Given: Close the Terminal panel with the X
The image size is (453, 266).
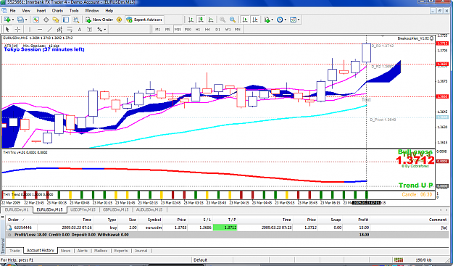Looking at the screenshot, I should (2, 216).
